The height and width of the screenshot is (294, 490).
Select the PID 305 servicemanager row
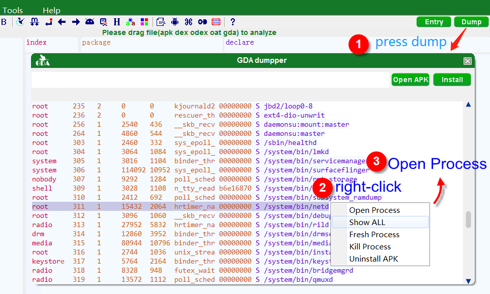click(x=247, y=161)
